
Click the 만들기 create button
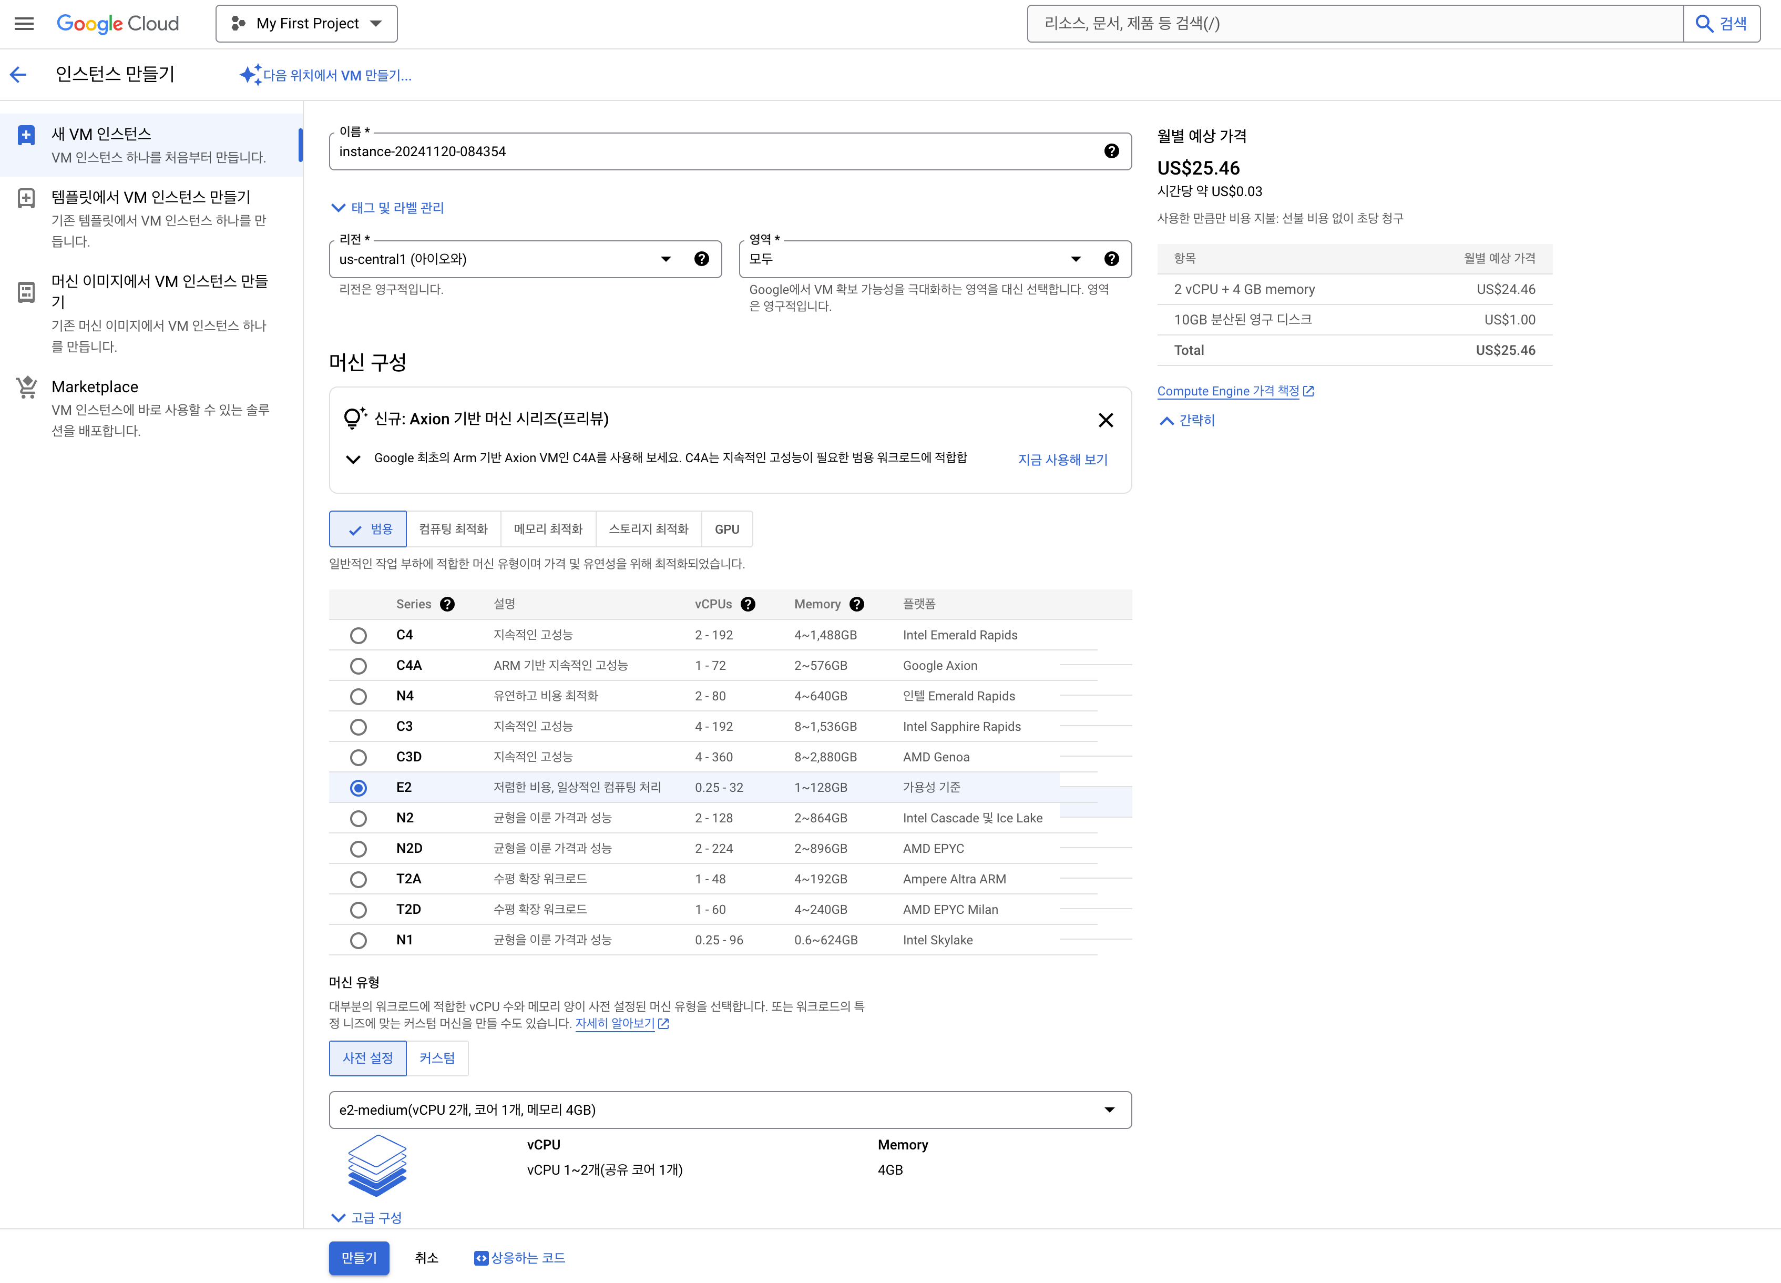359,1258
